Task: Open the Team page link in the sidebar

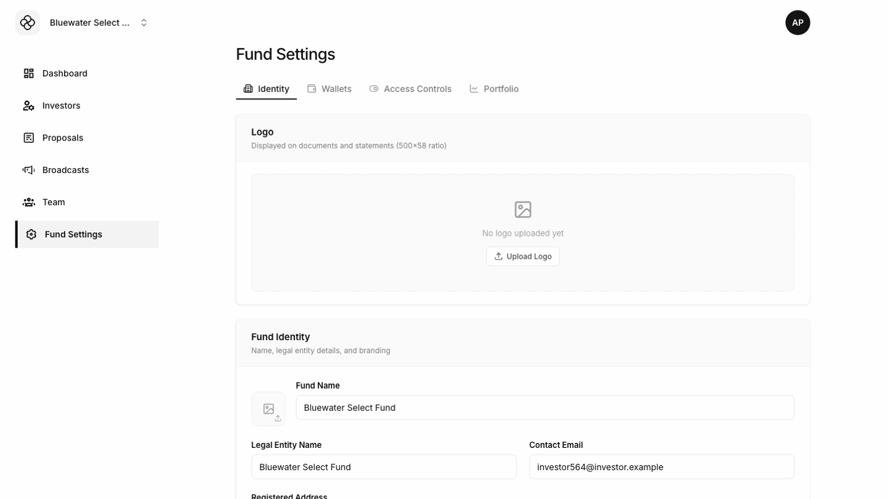Action: (54, 202)
